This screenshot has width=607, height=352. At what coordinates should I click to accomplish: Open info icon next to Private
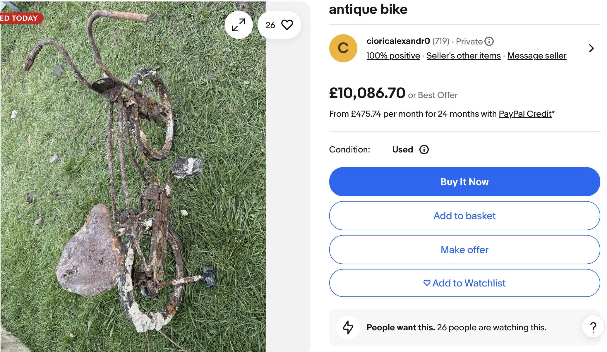[489, 42]
